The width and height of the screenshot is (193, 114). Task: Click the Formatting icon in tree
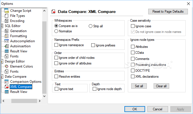[7, 36]
